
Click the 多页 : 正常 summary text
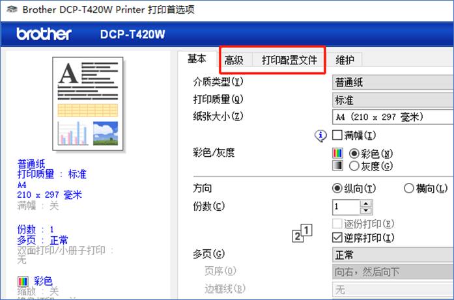42,240
